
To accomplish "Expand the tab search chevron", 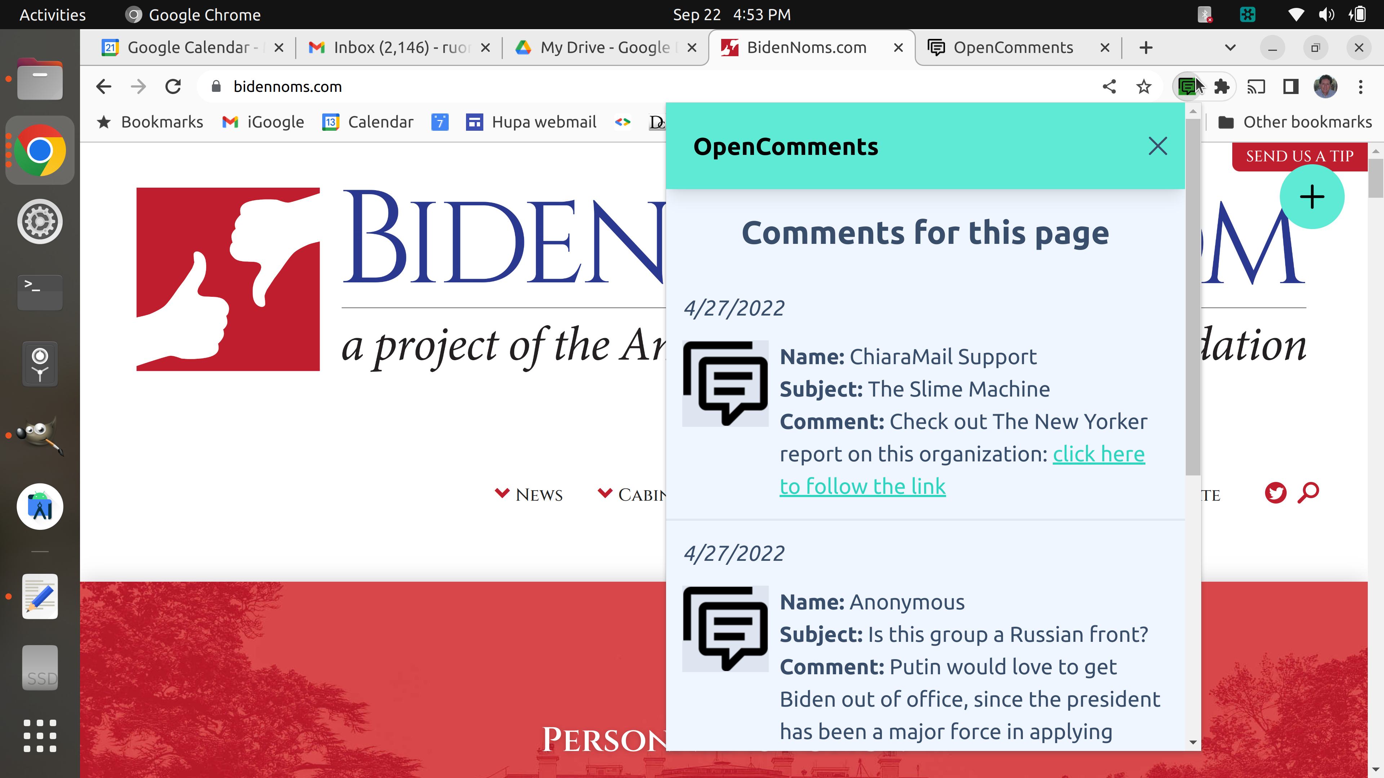I will click(x=1230, y=47).
